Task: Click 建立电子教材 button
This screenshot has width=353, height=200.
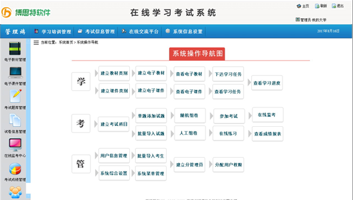Action: pos(151,73)
